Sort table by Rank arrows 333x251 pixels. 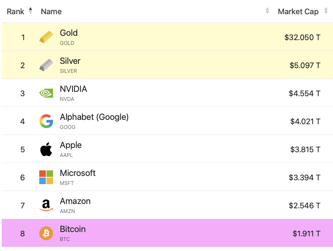tap(31, 11)
